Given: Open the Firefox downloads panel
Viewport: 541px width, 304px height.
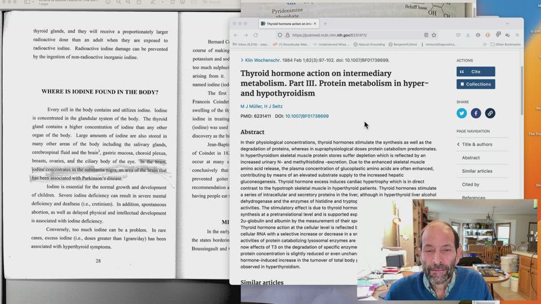Looking at the screenshot, I should pos(468,35).
